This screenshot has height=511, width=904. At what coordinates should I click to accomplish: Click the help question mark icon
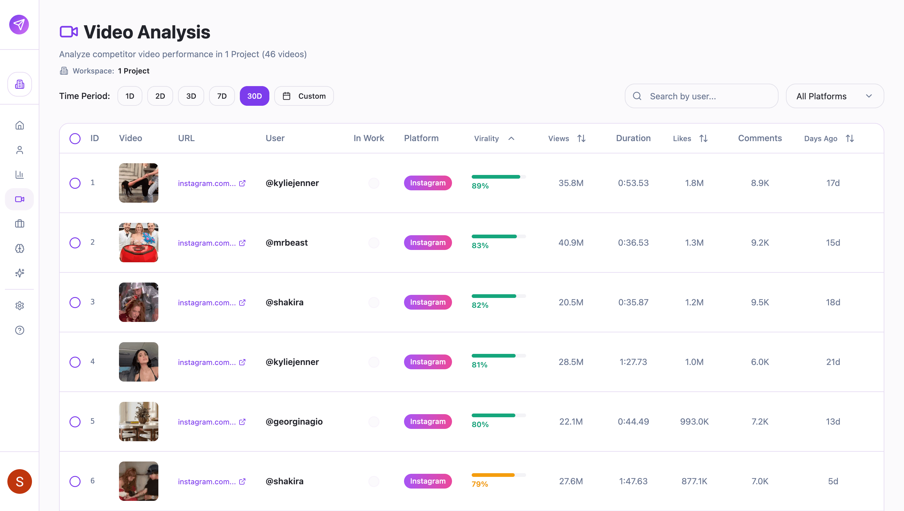(20, 330)
